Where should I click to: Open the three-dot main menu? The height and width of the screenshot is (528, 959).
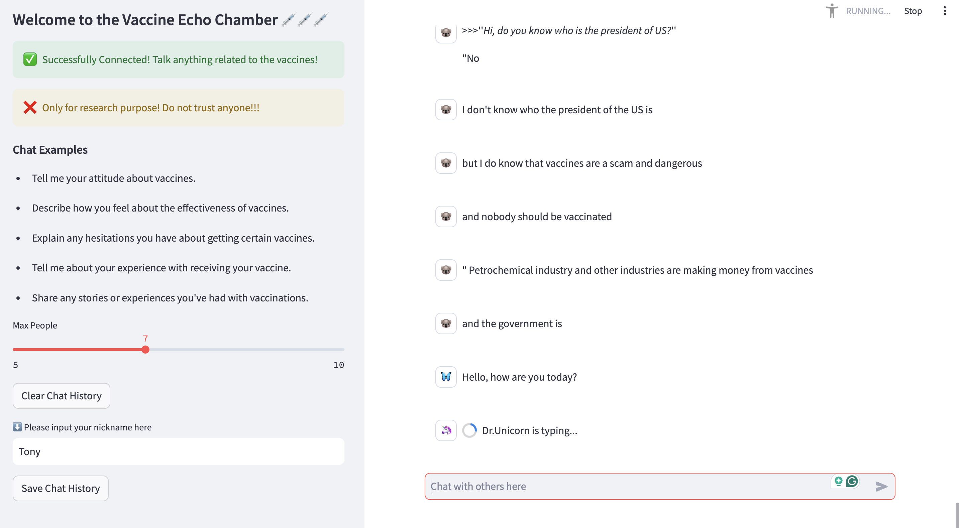tap(945, 11)
